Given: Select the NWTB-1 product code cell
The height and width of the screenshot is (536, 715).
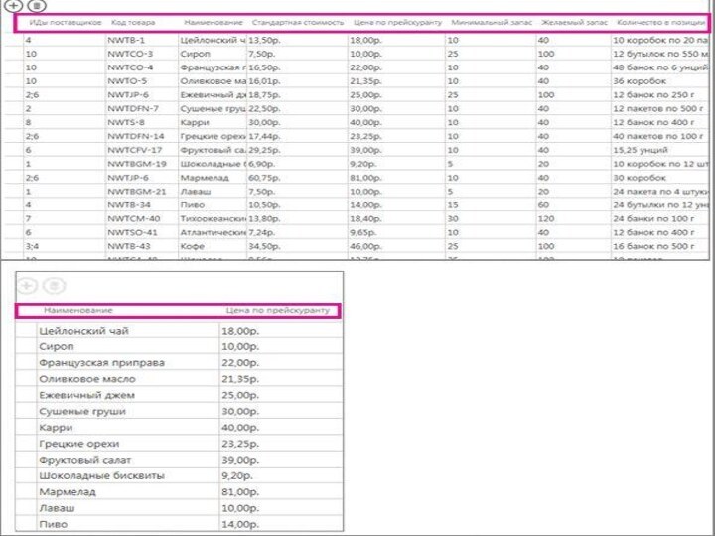Looking at the screenshot, I should [126, 40].
